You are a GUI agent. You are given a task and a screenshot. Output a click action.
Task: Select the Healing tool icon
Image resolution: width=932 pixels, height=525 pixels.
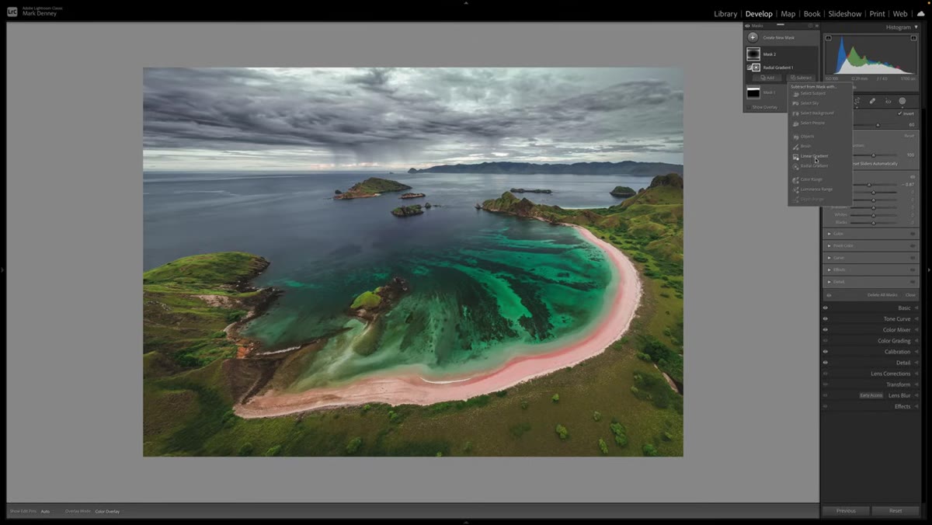pyautogui.click(x=872, y=101)
